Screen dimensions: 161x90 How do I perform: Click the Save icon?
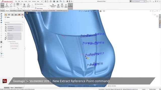tap(54, 1)
